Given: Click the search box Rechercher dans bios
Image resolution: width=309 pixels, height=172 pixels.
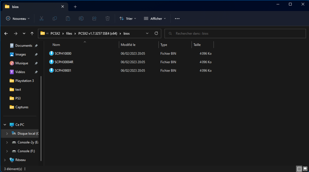Looking at the screenshot, I should pos(235,33).
